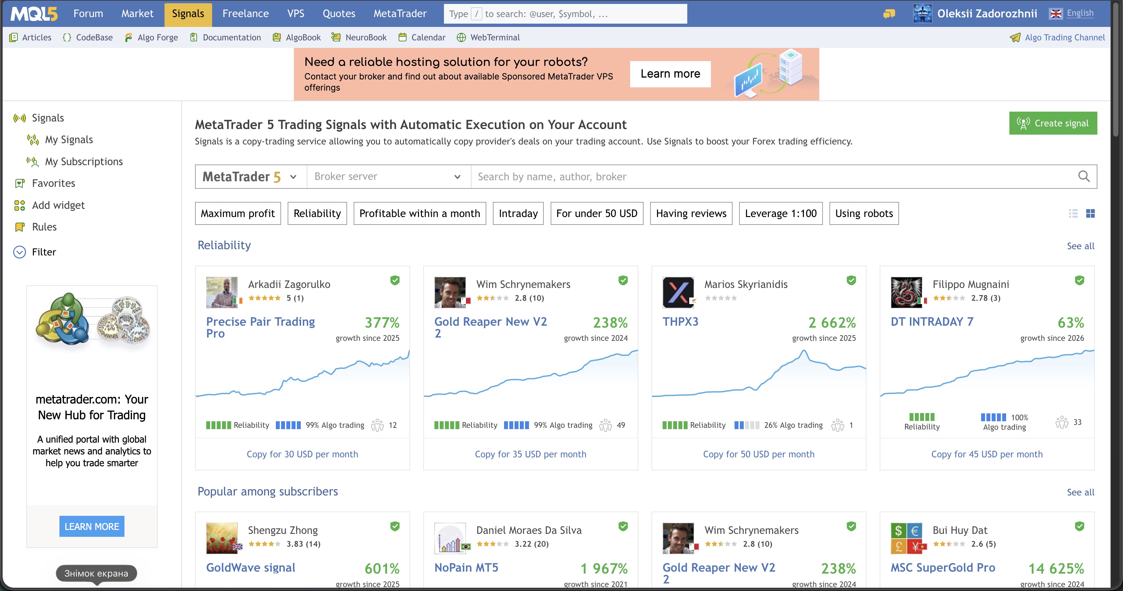
Task: Click the My Signals sidebar icon
Action: pyautogui.click(x=33, y=140)
